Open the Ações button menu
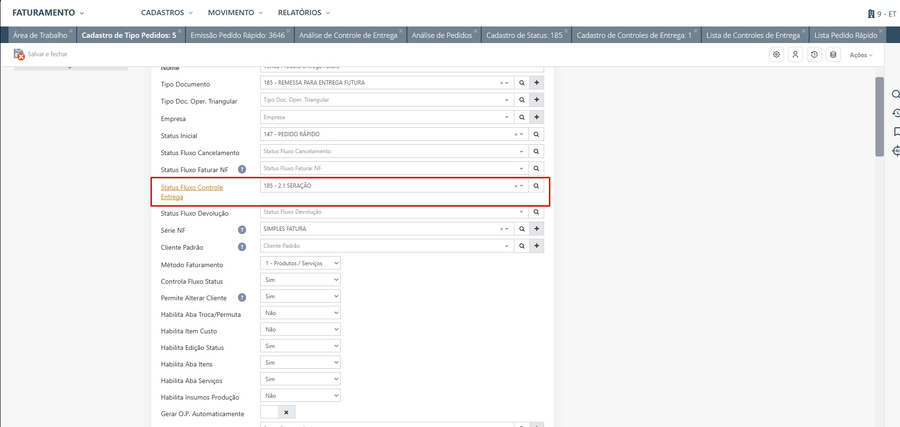Image resolution: width=900 pixels, height=427 pixels. click(861, 55)
